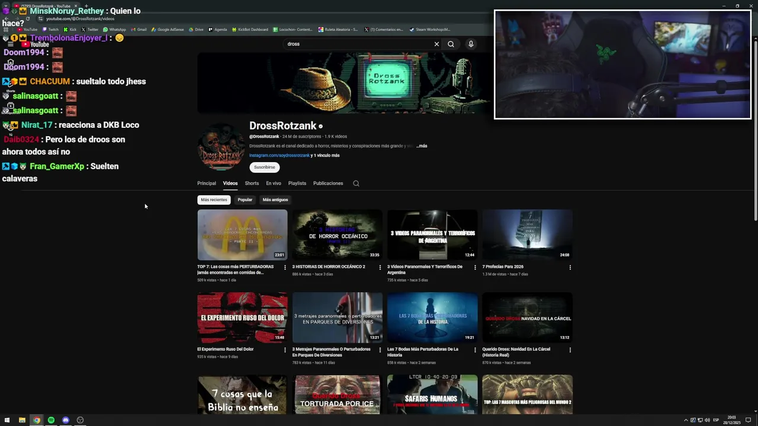Open the KickBot Dashboard bookmark
This screenshot has width=758, height=426.
(250, 30)
